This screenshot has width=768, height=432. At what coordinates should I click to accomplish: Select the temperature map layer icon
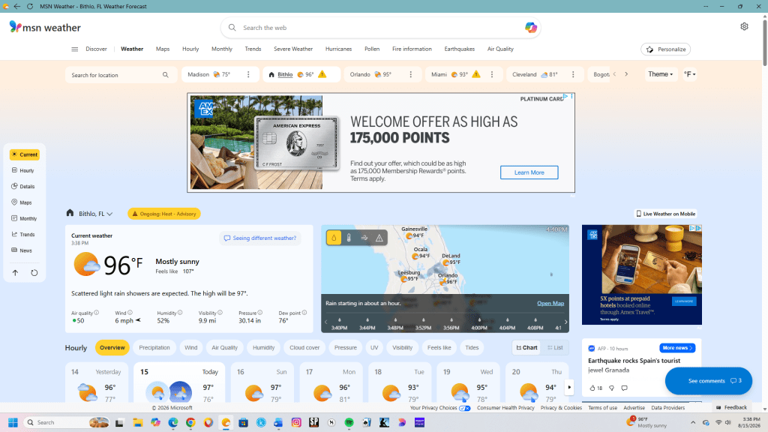coord(349,238)
